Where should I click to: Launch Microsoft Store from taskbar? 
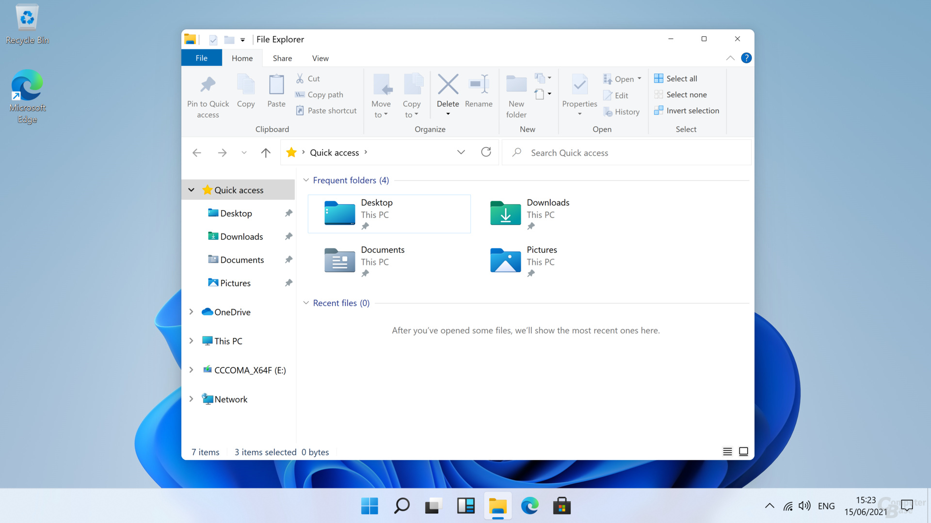point(562,506)
